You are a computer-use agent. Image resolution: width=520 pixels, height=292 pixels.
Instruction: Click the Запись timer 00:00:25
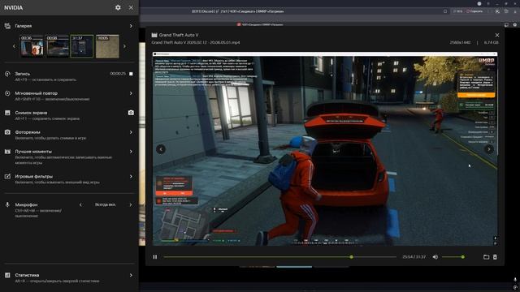118,74
